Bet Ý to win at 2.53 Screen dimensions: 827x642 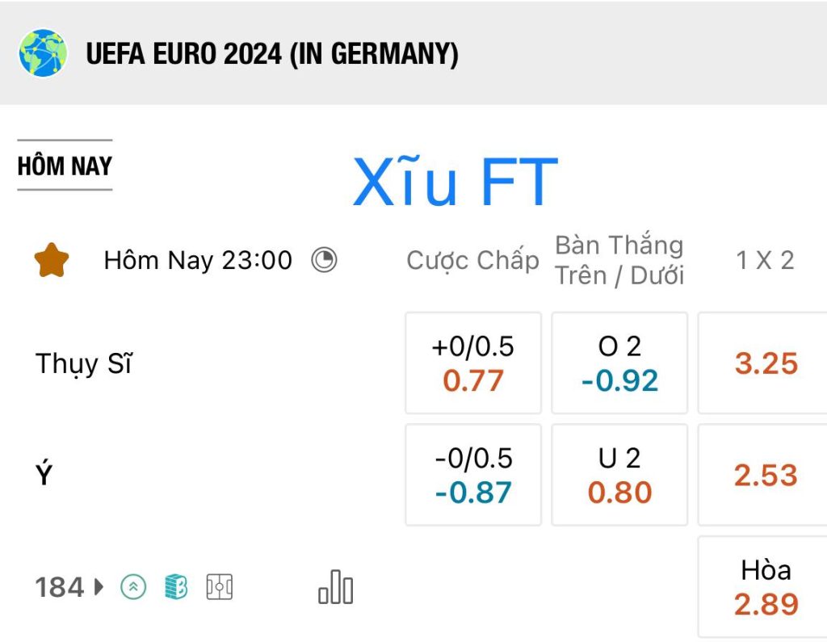[763, 475]
